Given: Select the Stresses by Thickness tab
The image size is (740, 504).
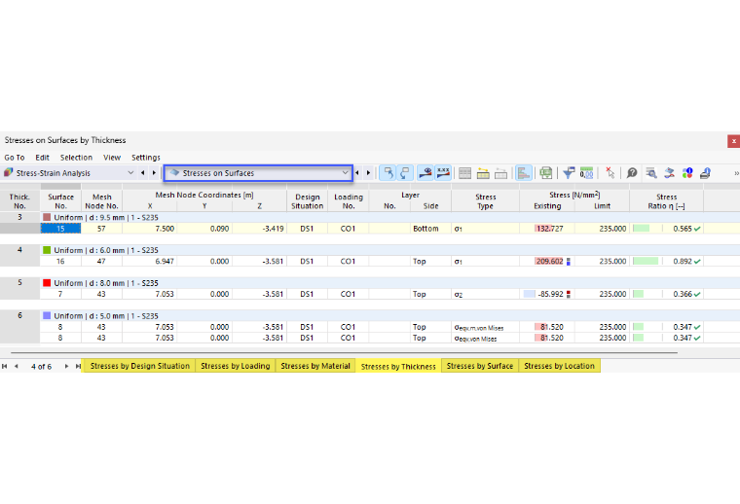Looking at the screenshot, I should click(x=398, y=367).
